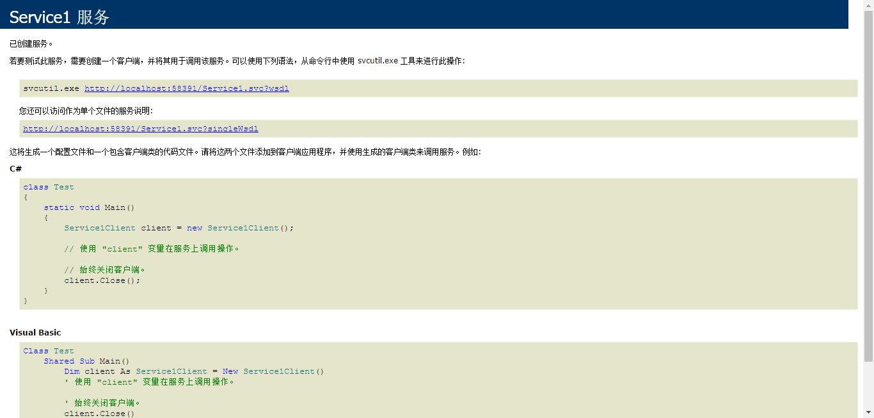Click the C# comment "// 使用 "client" 变量在服务上调用操作。"
The width and height of the screenshot is (874, 418).
click(x=152, y=248)
